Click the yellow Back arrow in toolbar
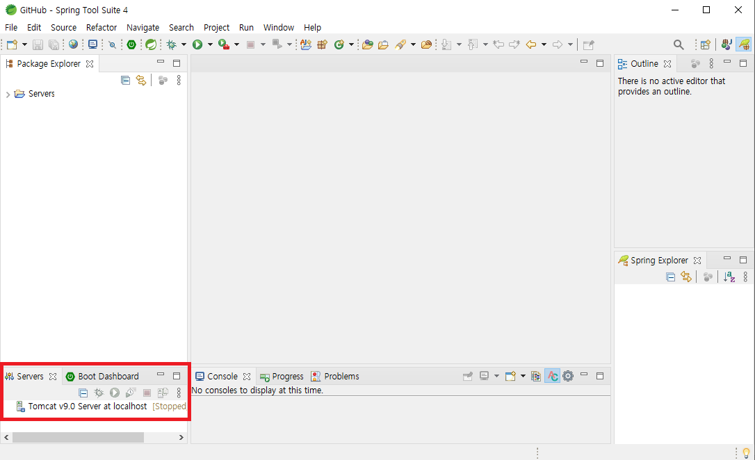Image resolution: width=755 pixels, height=460 pixels. (x=531, y=44)
